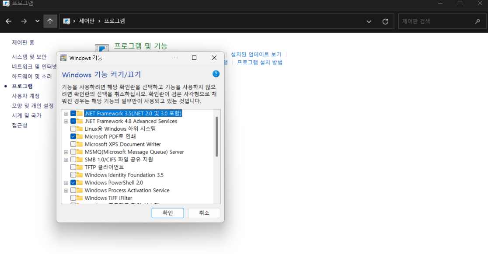Open 시스템 및 보안 category
The height and width of the screenshot is (254, 488).
point(29,57)
